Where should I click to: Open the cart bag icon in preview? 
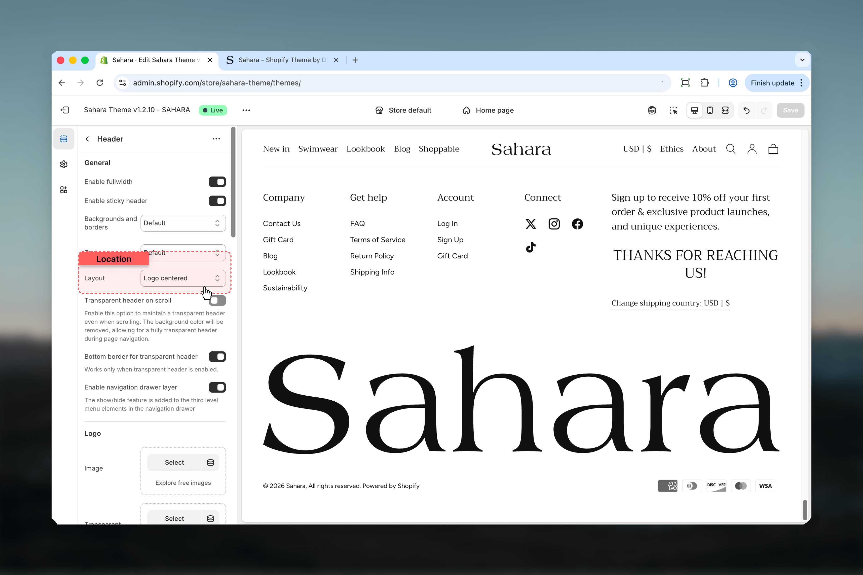coord(773,149)
